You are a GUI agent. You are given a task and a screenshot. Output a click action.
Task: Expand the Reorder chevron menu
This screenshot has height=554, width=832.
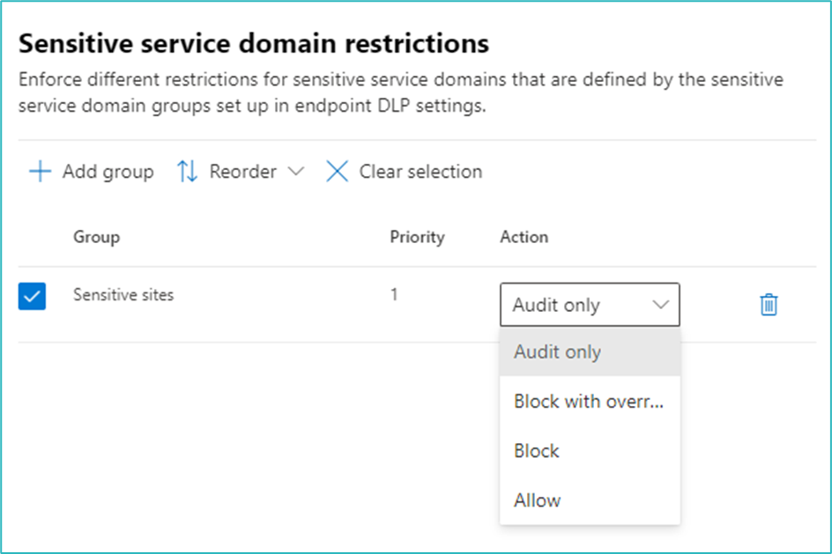coord(296,171)
